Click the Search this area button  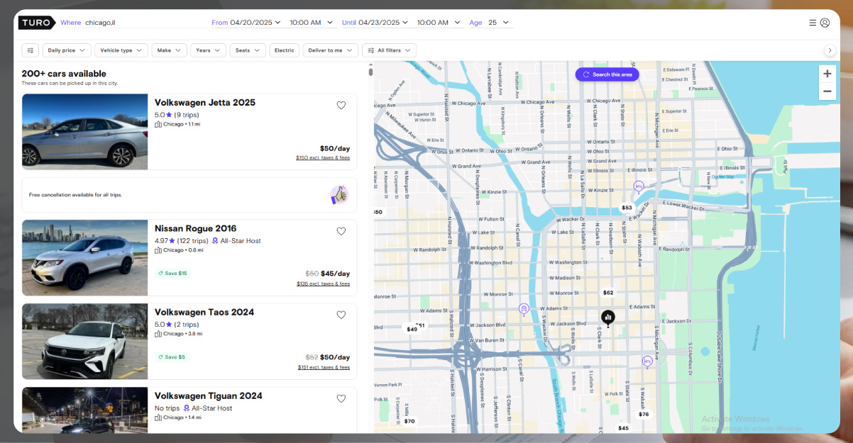click(x=607, y=74)
